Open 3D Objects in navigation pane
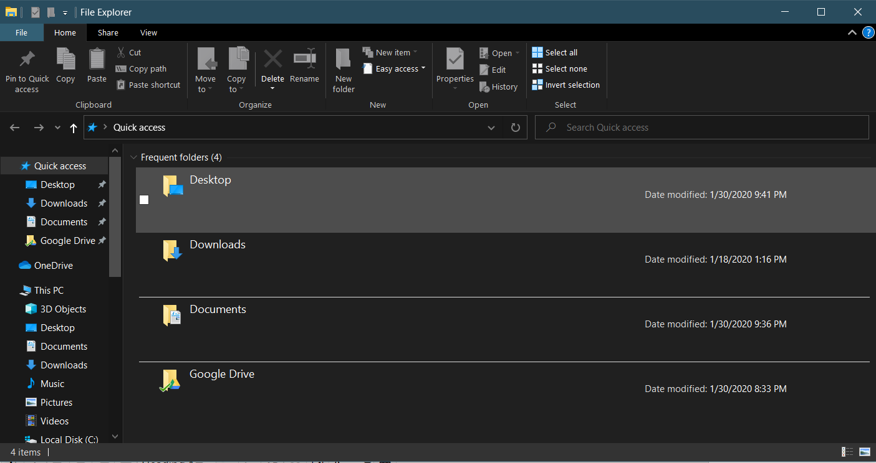 (x=54, y=309)
